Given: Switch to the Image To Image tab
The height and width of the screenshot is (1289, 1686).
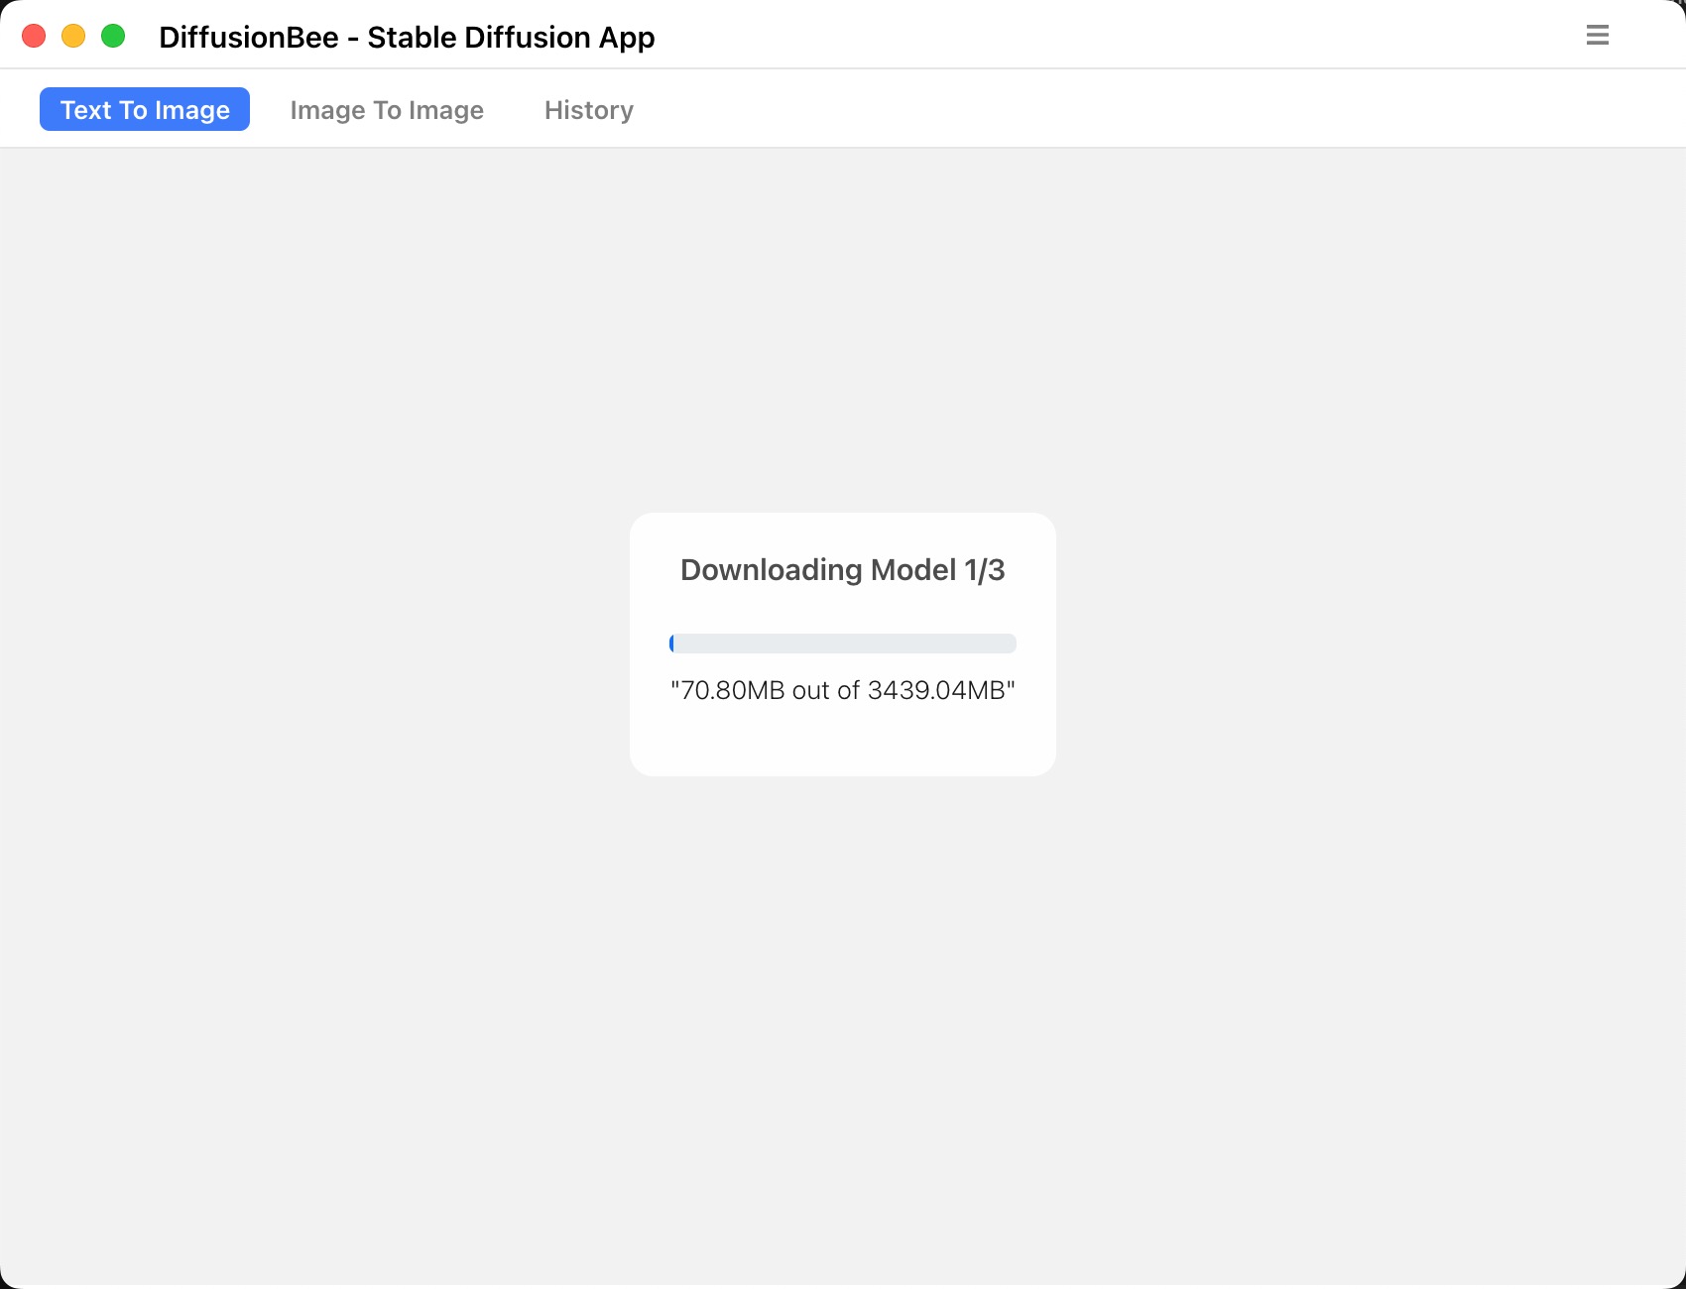Looking at the screenshot, I should (387, 109).
